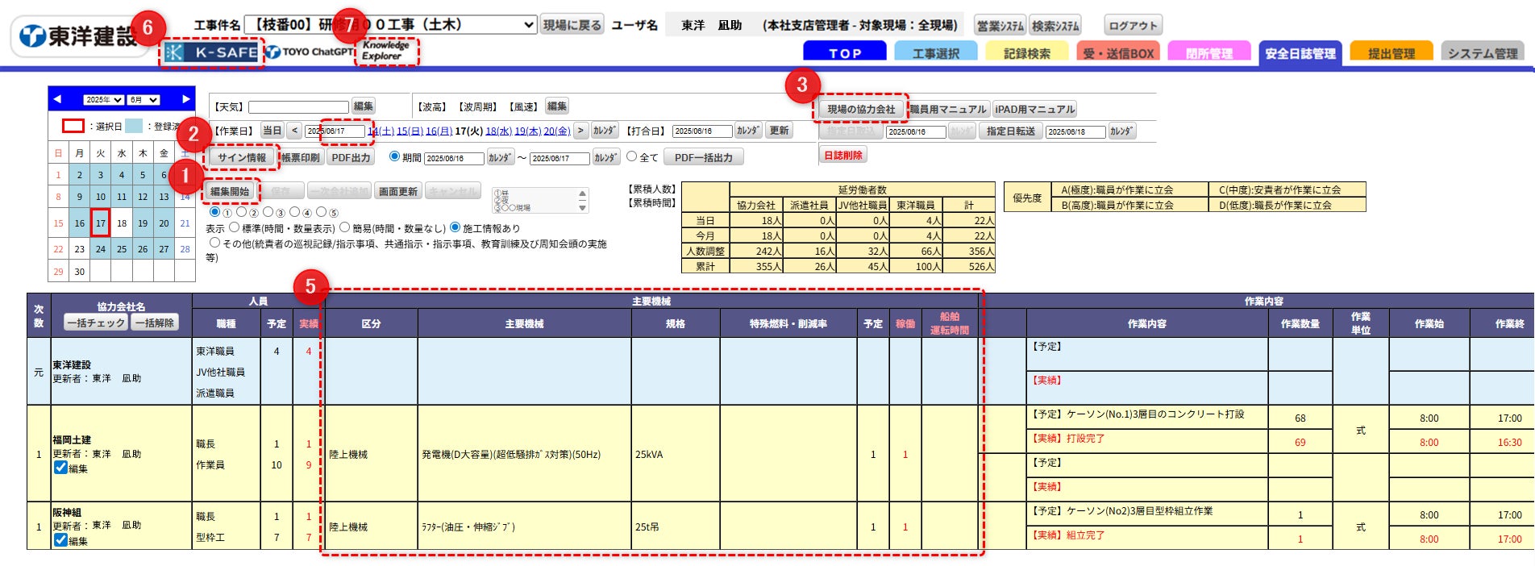Viewport: 1535px width, 566px height.
Task: Open カレンダ picker for 作業日
Action: click(x=605, y=131)
